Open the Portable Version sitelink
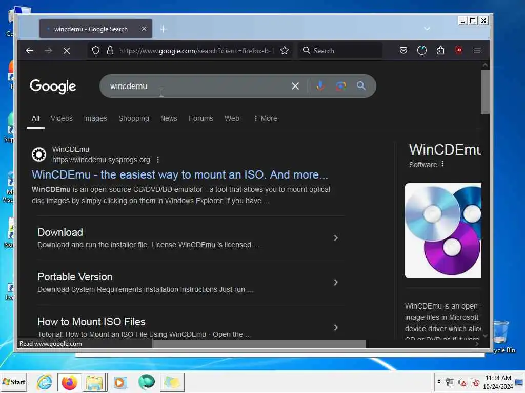The width and height of the screenshot is (525, 393). coord(75,277)
